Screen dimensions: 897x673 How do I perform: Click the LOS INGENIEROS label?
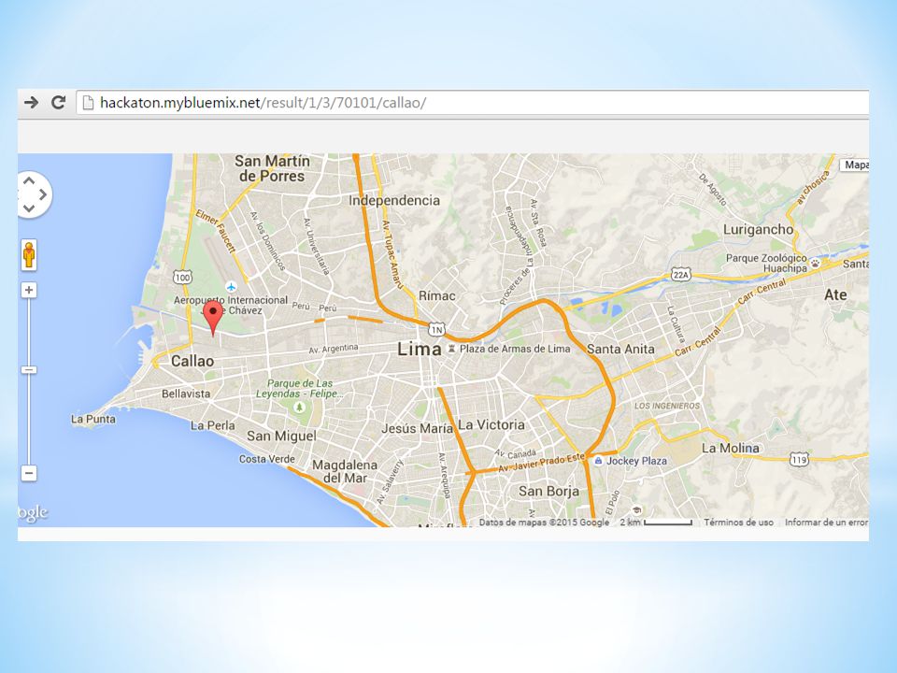tap(667, 406)
